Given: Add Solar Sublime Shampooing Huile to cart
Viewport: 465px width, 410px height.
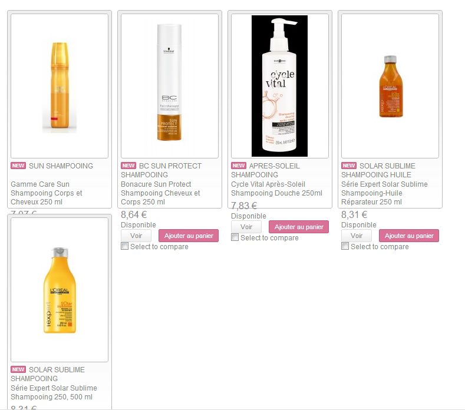Looking at the screenshot, I should pyautogui.click(x=409, y=236).
